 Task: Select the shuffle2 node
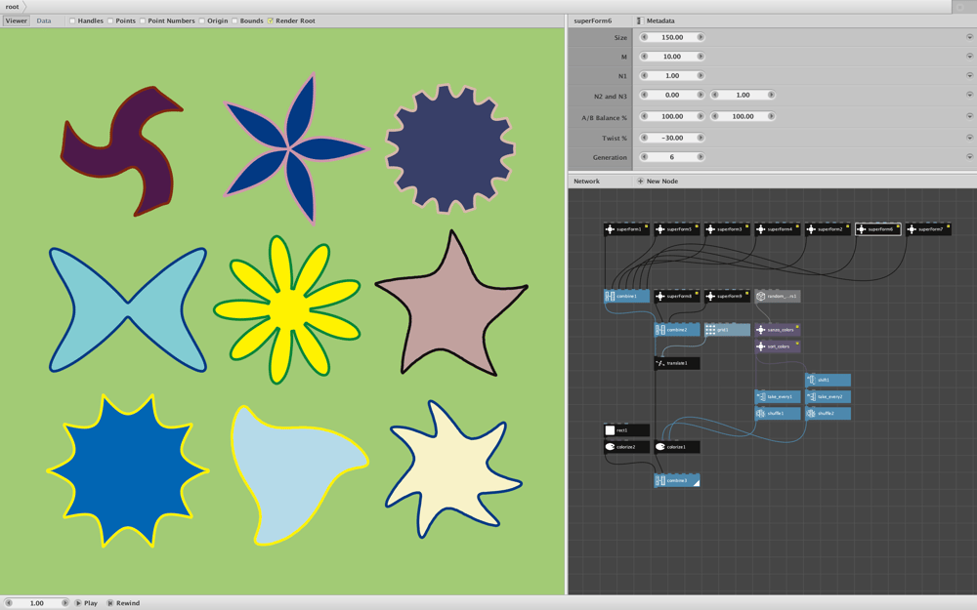[828, 413]
